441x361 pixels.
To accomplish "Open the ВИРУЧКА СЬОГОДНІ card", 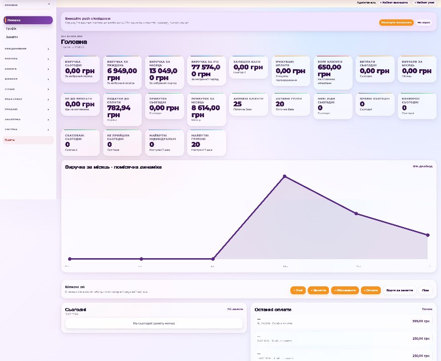I will 80,69.
